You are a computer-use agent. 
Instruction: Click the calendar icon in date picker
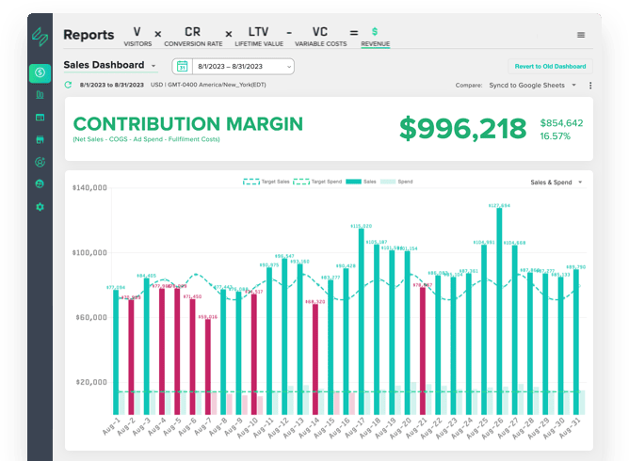coord(182,67)
